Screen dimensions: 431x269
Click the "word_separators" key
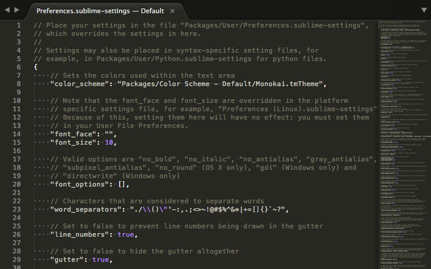[x=86, y=209]
